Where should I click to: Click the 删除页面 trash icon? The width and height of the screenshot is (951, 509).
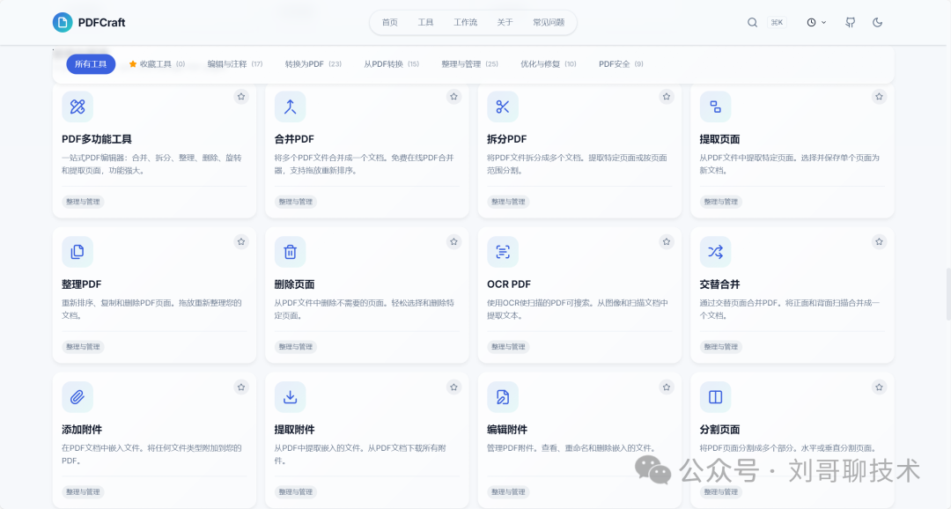coord(290,252)
